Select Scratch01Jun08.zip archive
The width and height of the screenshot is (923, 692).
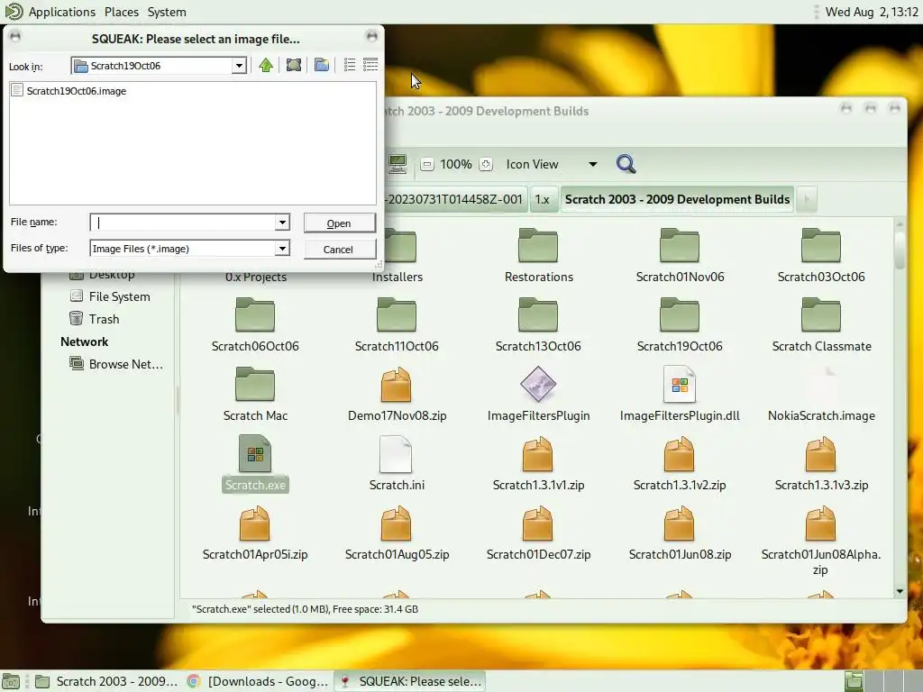click(680, 533)
